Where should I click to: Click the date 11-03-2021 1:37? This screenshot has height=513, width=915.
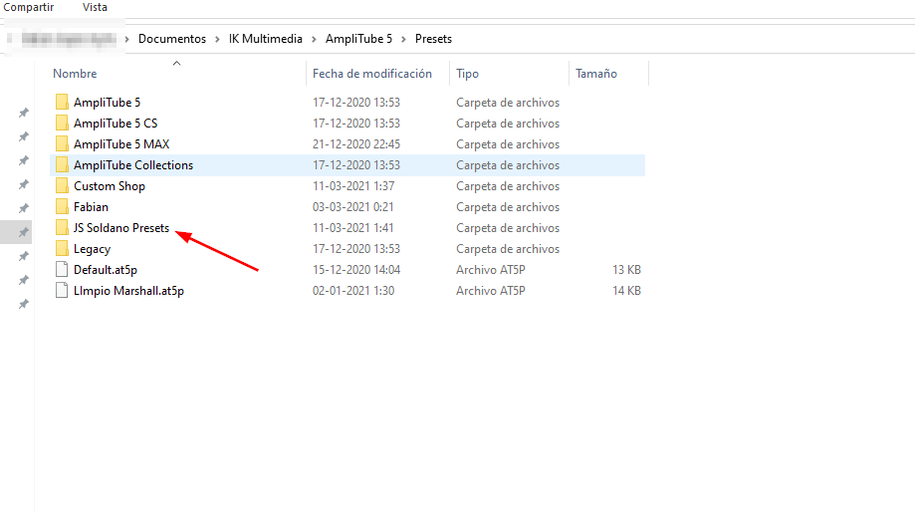tap(353, 186)
